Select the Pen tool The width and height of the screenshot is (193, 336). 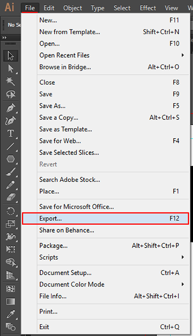[10, 108]
